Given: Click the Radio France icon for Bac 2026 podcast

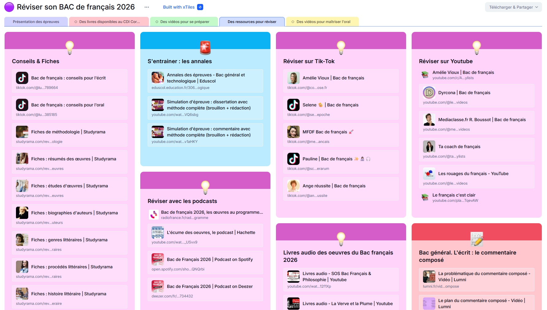Looking at the screenshot, I should tap(153, 215).
